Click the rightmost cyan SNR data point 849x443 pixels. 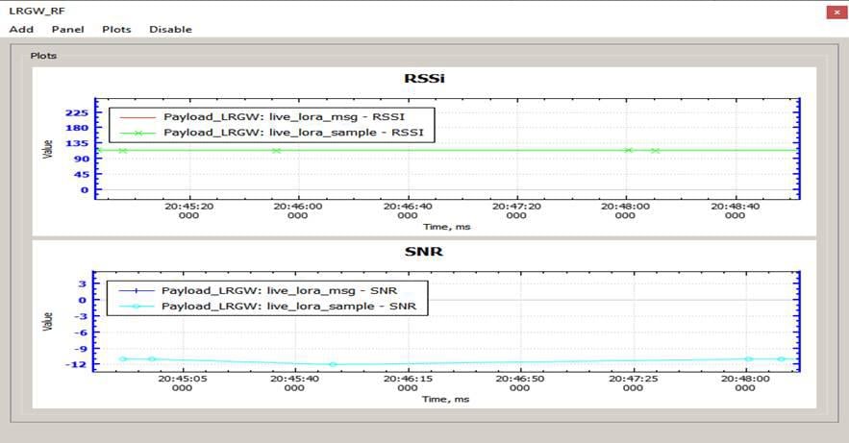pyautogui.click(x=781, y=358)
